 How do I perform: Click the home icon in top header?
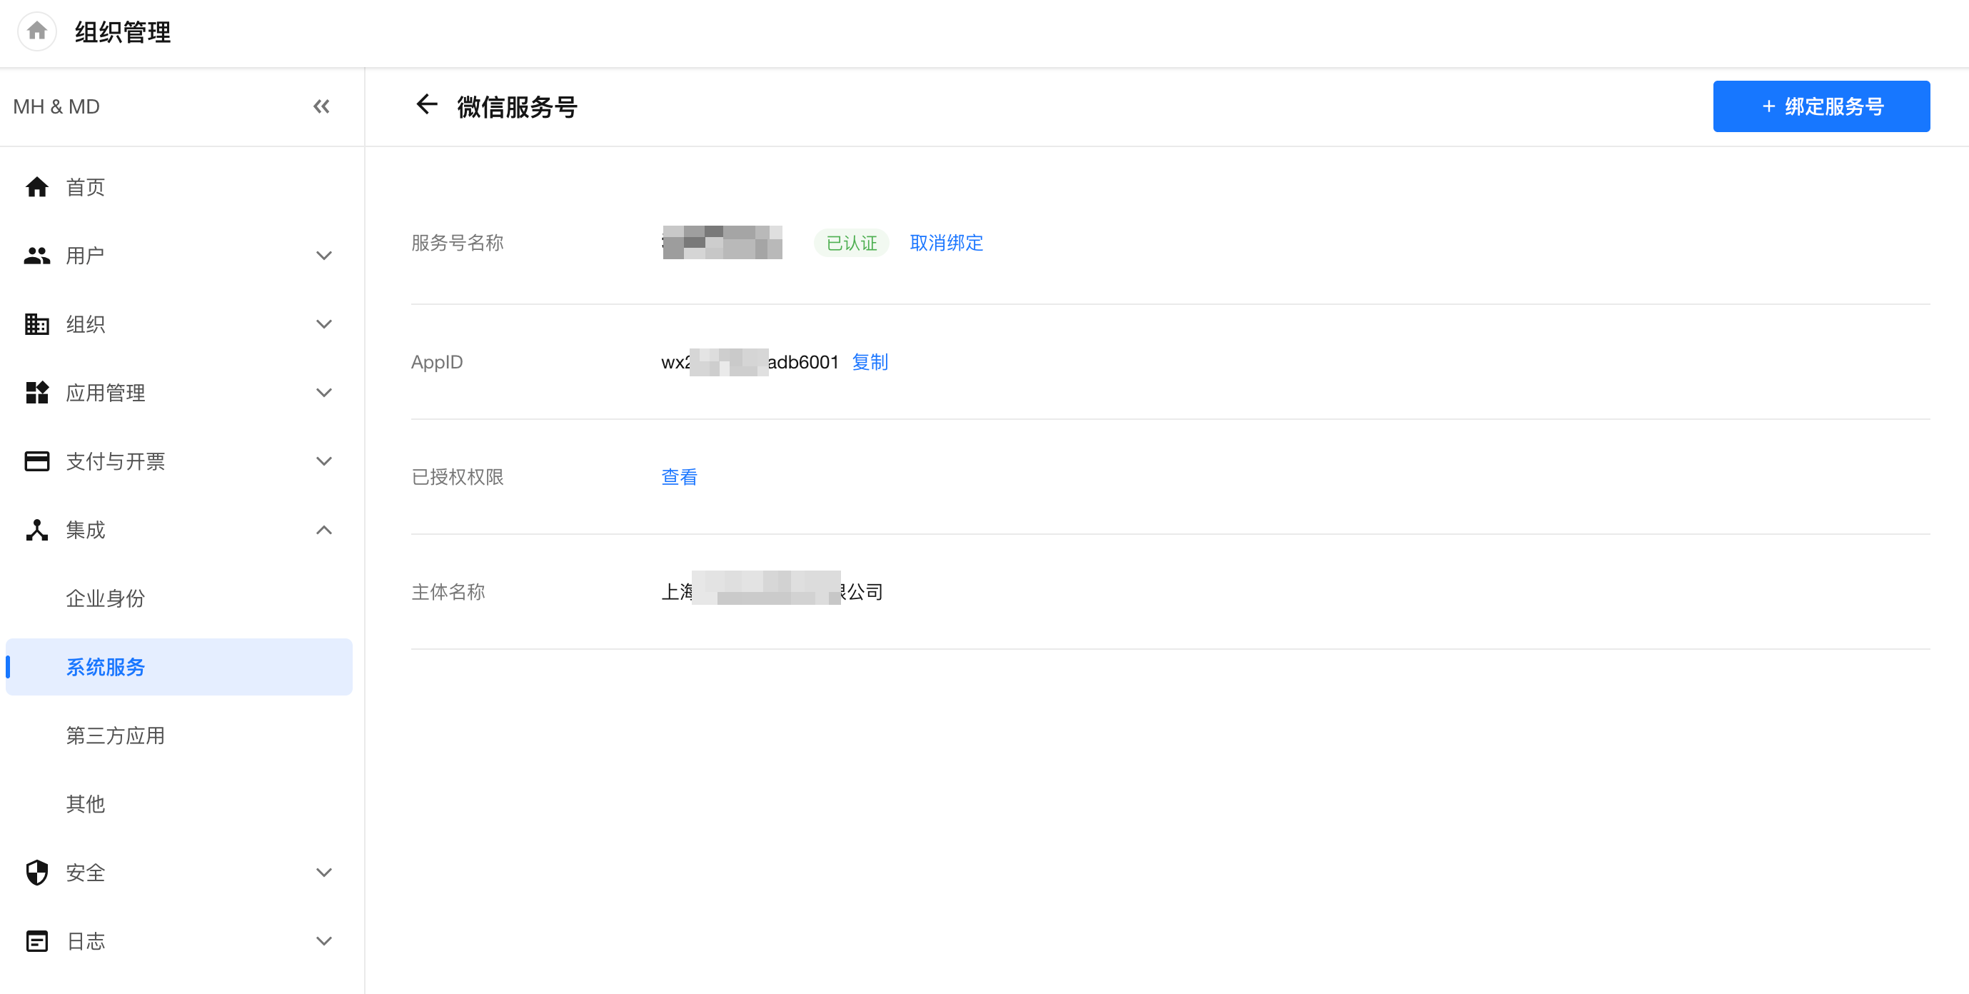point(36,31)
